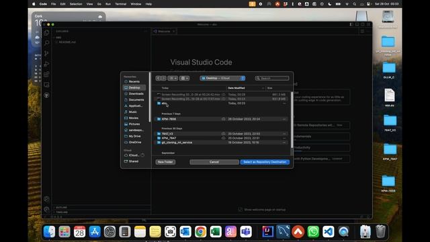Image resolution: width=430 pixels, height=242 pixels.
Task: Open Finder from the Dock
Action: [49, 232]
